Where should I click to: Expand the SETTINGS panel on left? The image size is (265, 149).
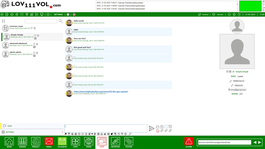(32, 132)
